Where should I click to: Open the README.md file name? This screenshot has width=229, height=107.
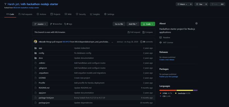coord(44,88)
